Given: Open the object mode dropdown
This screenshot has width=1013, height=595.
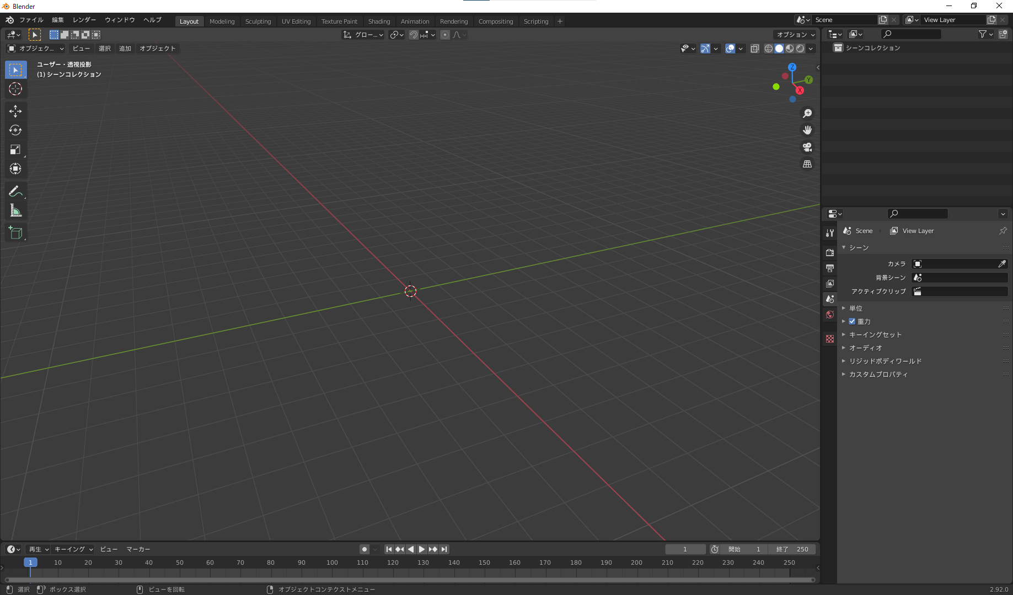Looking at the screenshot, I should click(36, 48).
